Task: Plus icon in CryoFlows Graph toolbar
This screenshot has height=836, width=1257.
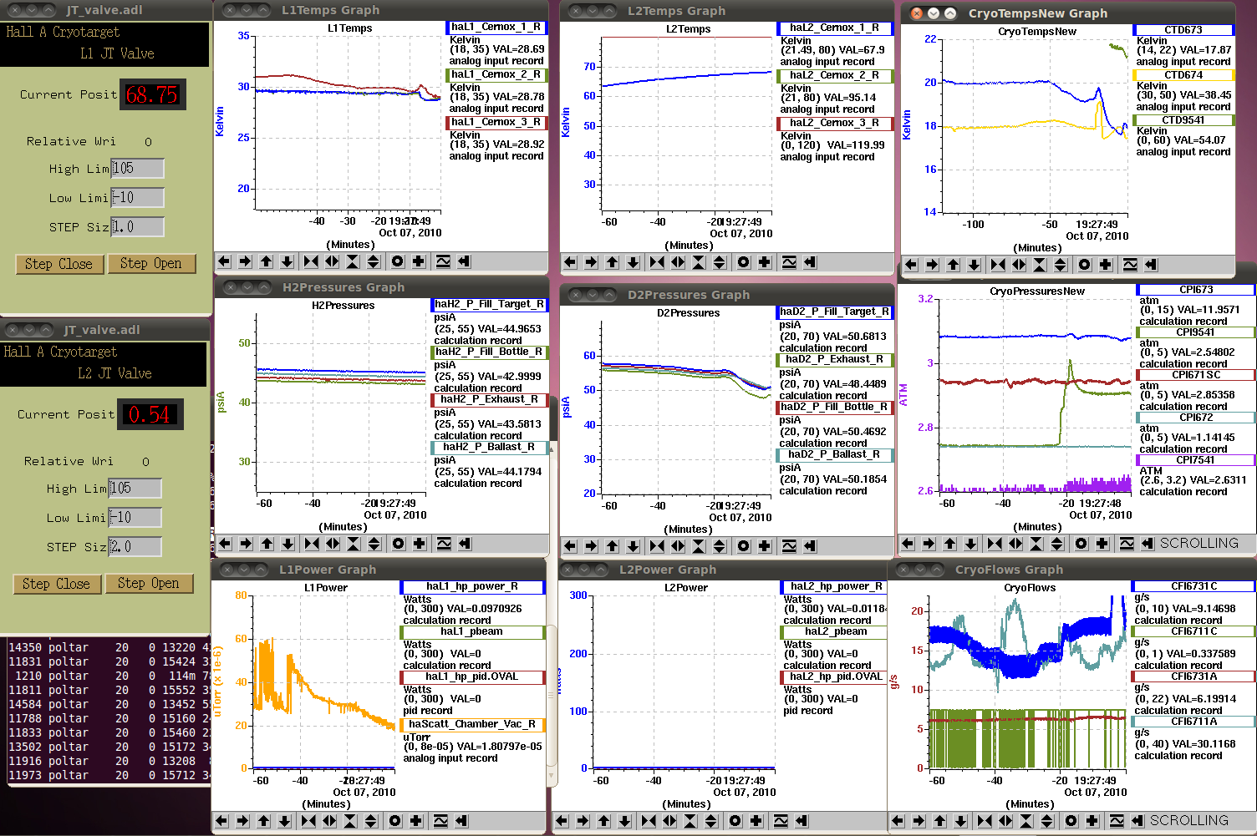Action: 1092,821
